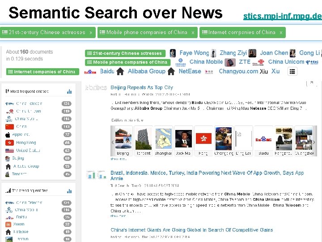The image size is (322, 242).
Task: Remove the Internet companies of China tag
Action: tap(281, 33)
